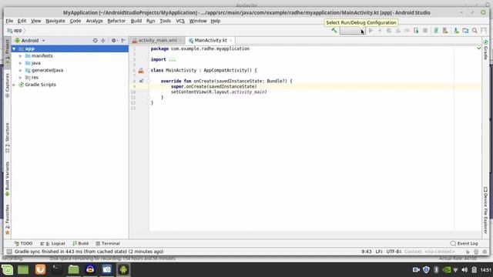This screenshot has height=277, width=493.
Task: Open the Run/Debug Configuration dropdown
Action: click(352, 31)
